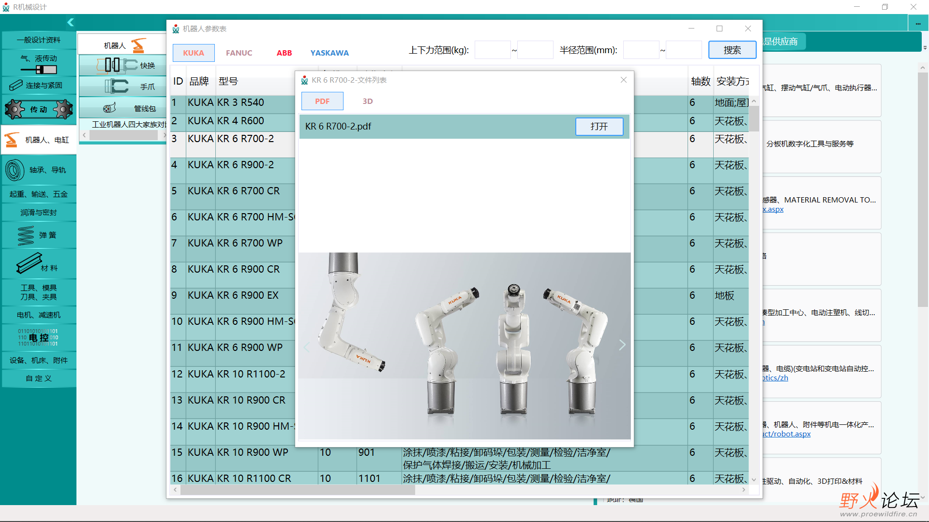Open 润滑与密封 category
The image size is (929, 522).
39,213
